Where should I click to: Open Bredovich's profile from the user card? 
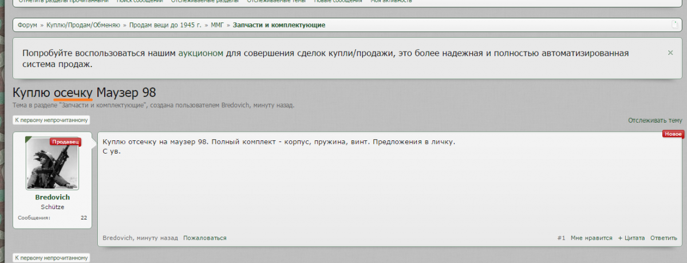[x=52, y=197]
